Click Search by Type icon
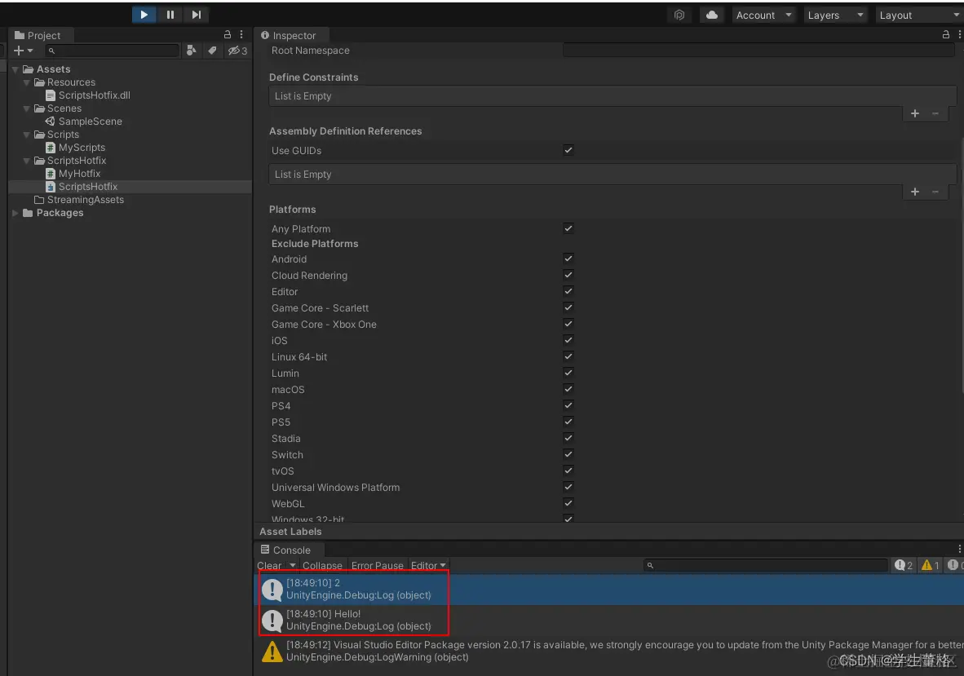The image size is (964, 676). [192, 51]
